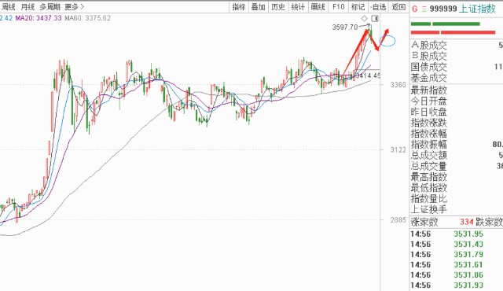Screen dimensions: 503x291
Task: Open the 指标 indicators button
Action: click(x=239, y=7)
